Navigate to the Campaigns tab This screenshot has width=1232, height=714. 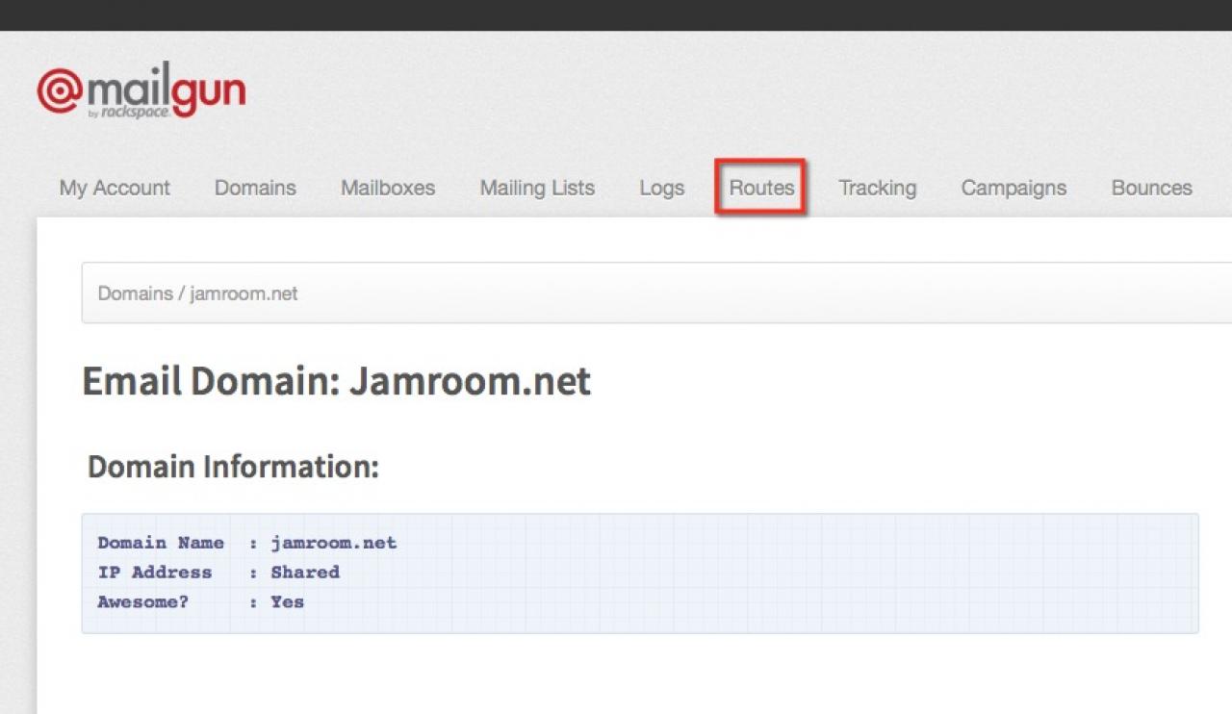click(1014, 188)
